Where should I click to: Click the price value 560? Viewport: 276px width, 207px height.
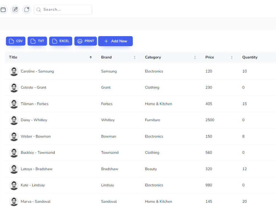[209, 153]
